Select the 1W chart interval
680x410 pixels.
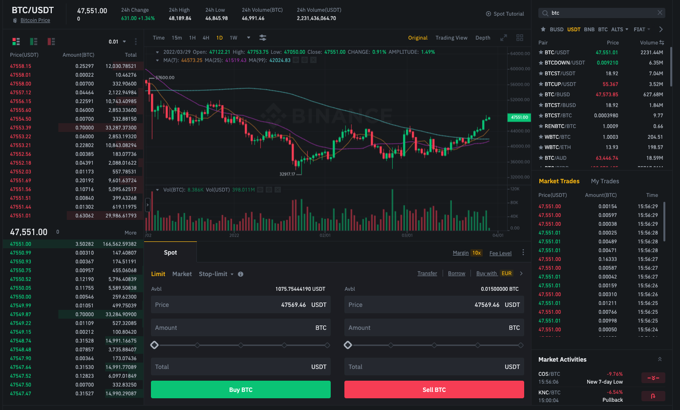pos(234,38)
